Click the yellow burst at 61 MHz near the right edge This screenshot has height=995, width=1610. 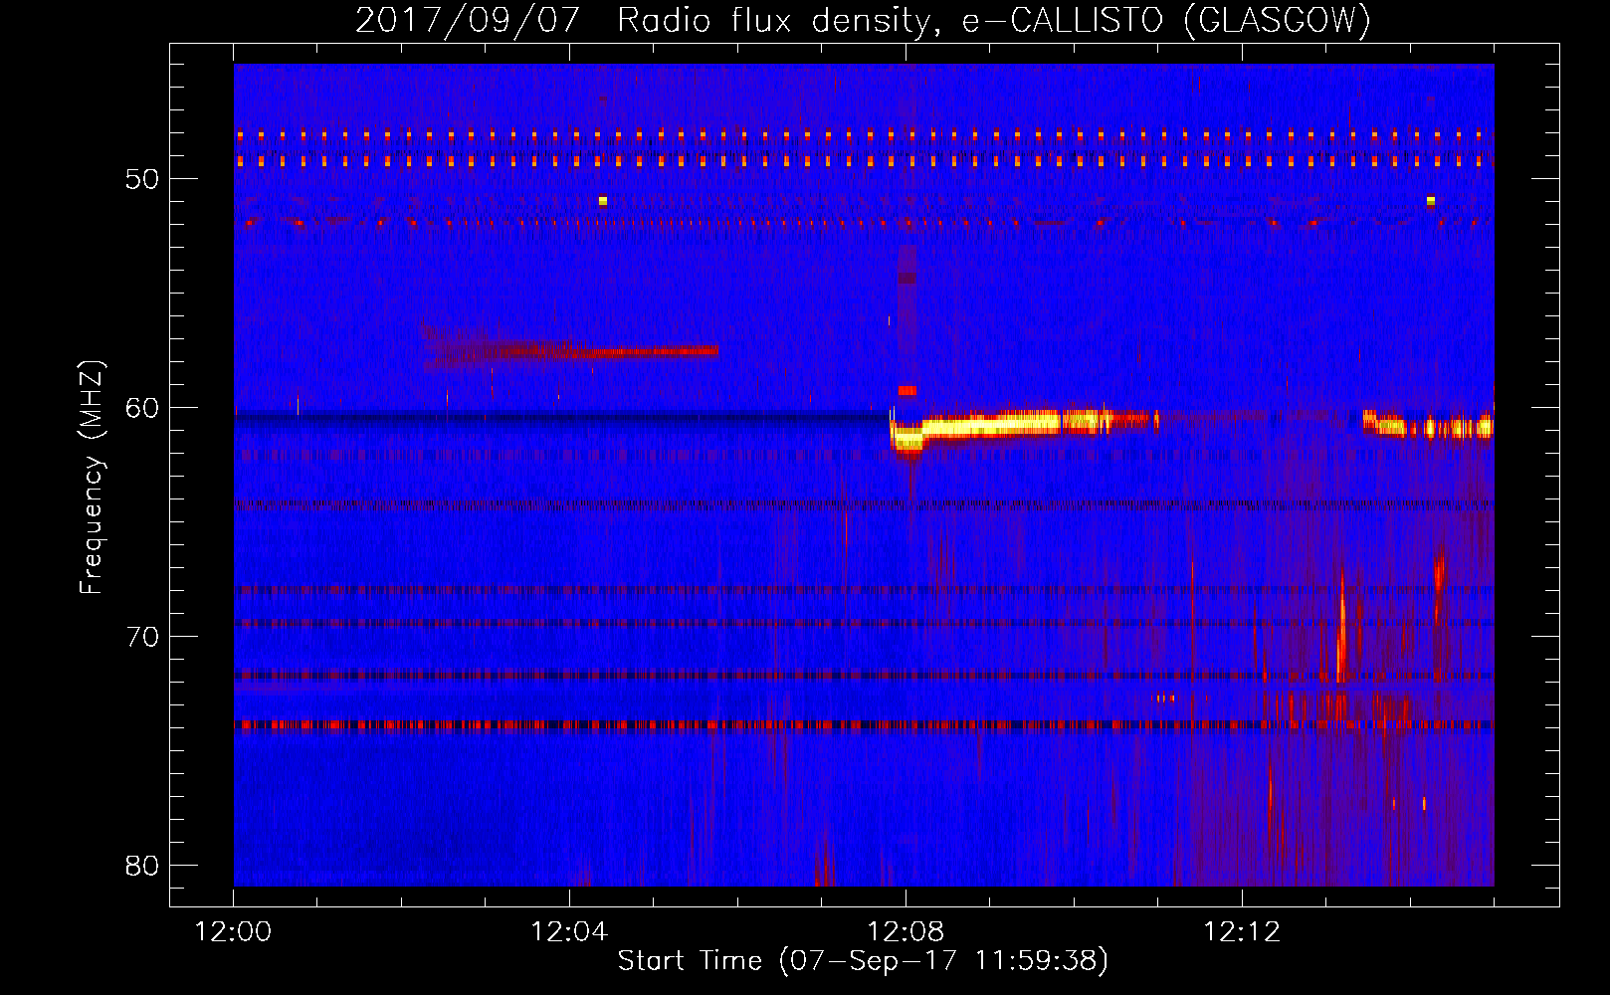coord(1428,426)
